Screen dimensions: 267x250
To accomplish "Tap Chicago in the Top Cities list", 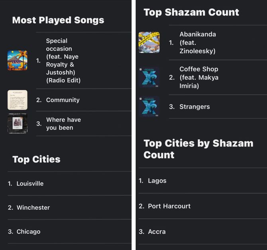I will pyautogui.click(x=28, y=232).
